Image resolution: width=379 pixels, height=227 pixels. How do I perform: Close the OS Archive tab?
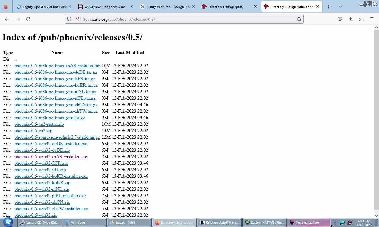(x=132, y=7)
